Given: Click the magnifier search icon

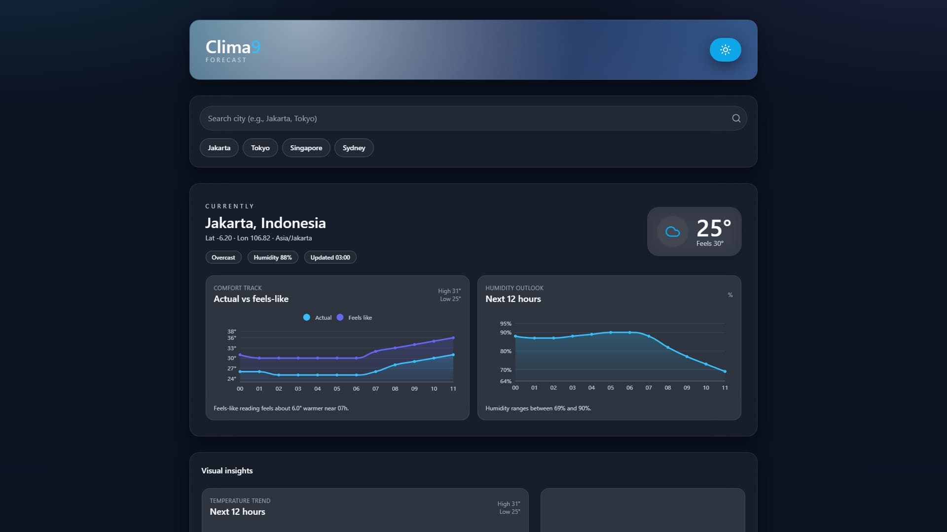Looking at the screenshot, I should 735,118.
